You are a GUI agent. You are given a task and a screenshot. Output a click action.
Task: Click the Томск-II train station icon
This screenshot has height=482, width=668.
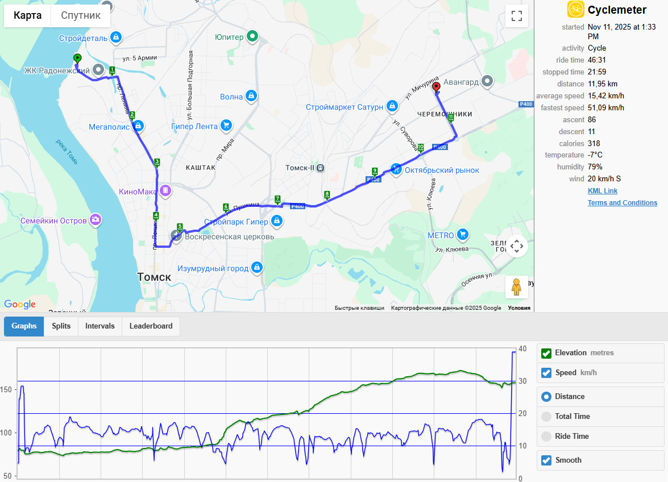(321, 168)
